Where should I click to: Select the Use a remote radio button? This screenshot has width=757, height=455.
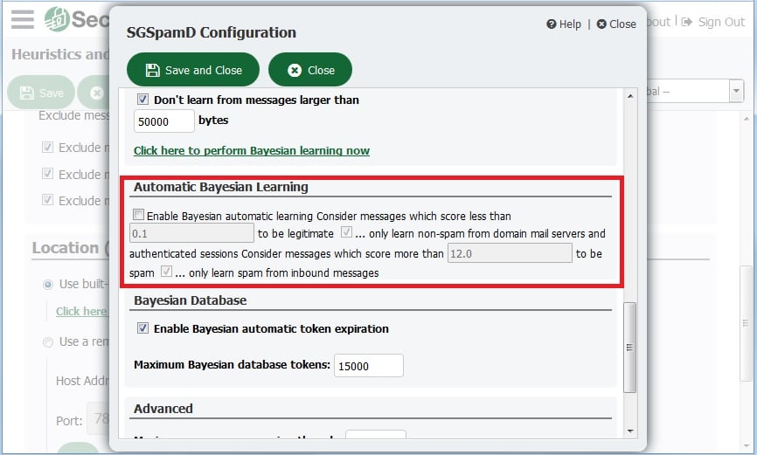pyautogui.click(x=48, y=342)
